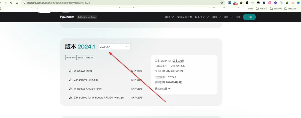Open the 版本说明 release notes link
The image size is (301, 118).
[178, 61]
